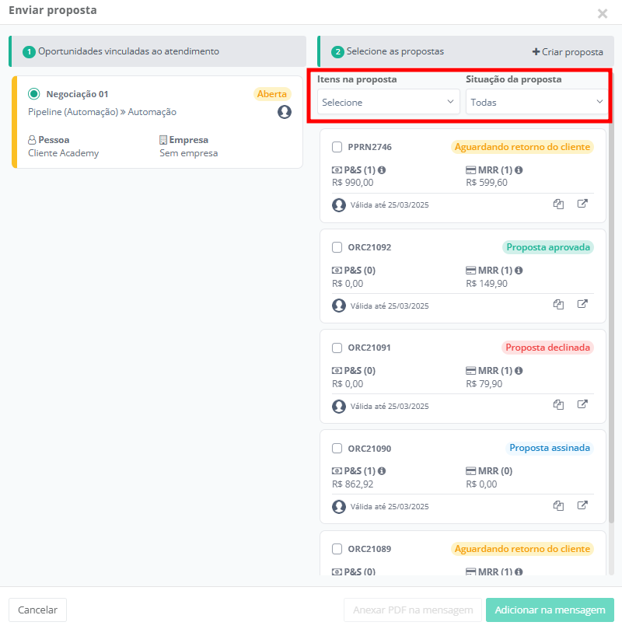Open ORC21090 proposal external link icon

click(x=582, y=505)
